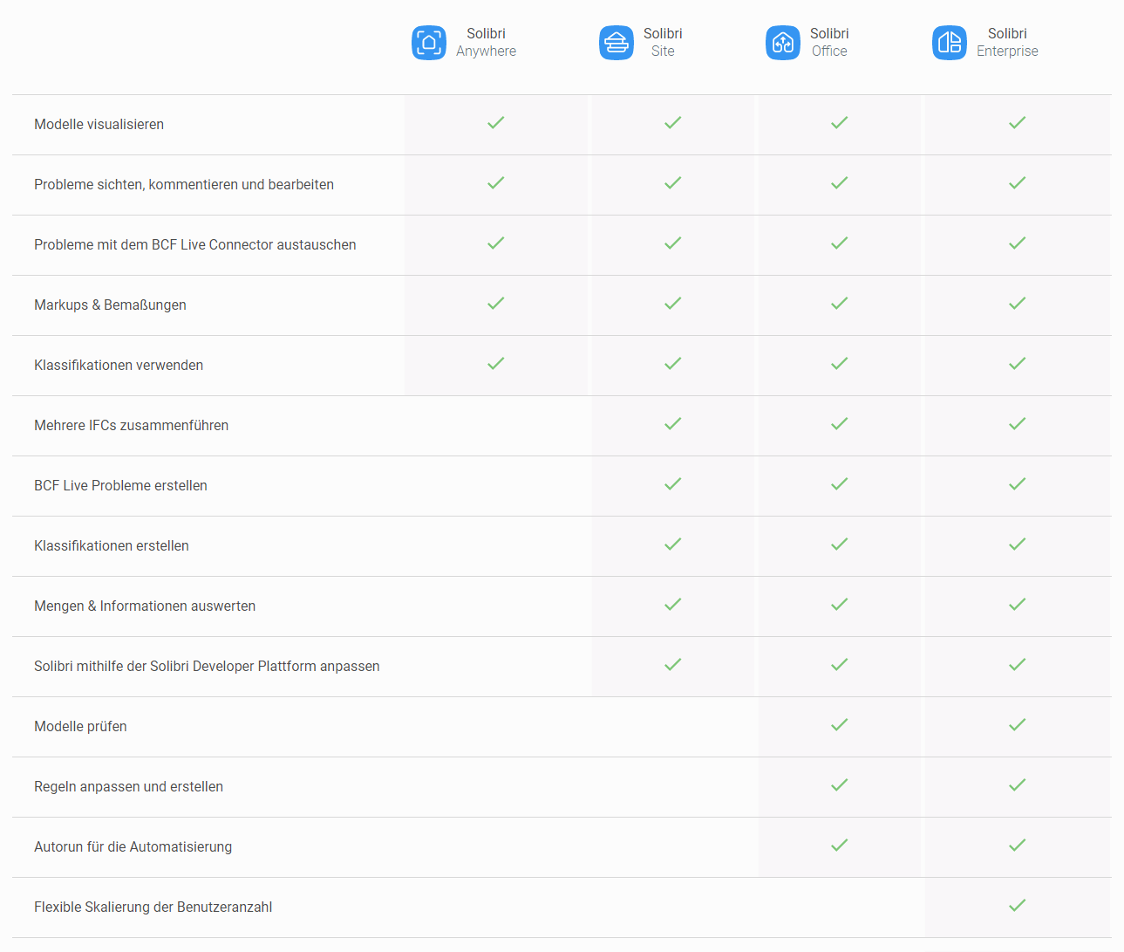Click the Office checkmark for Modelle prüfen
1124x952 pixels.
[840, 725]
